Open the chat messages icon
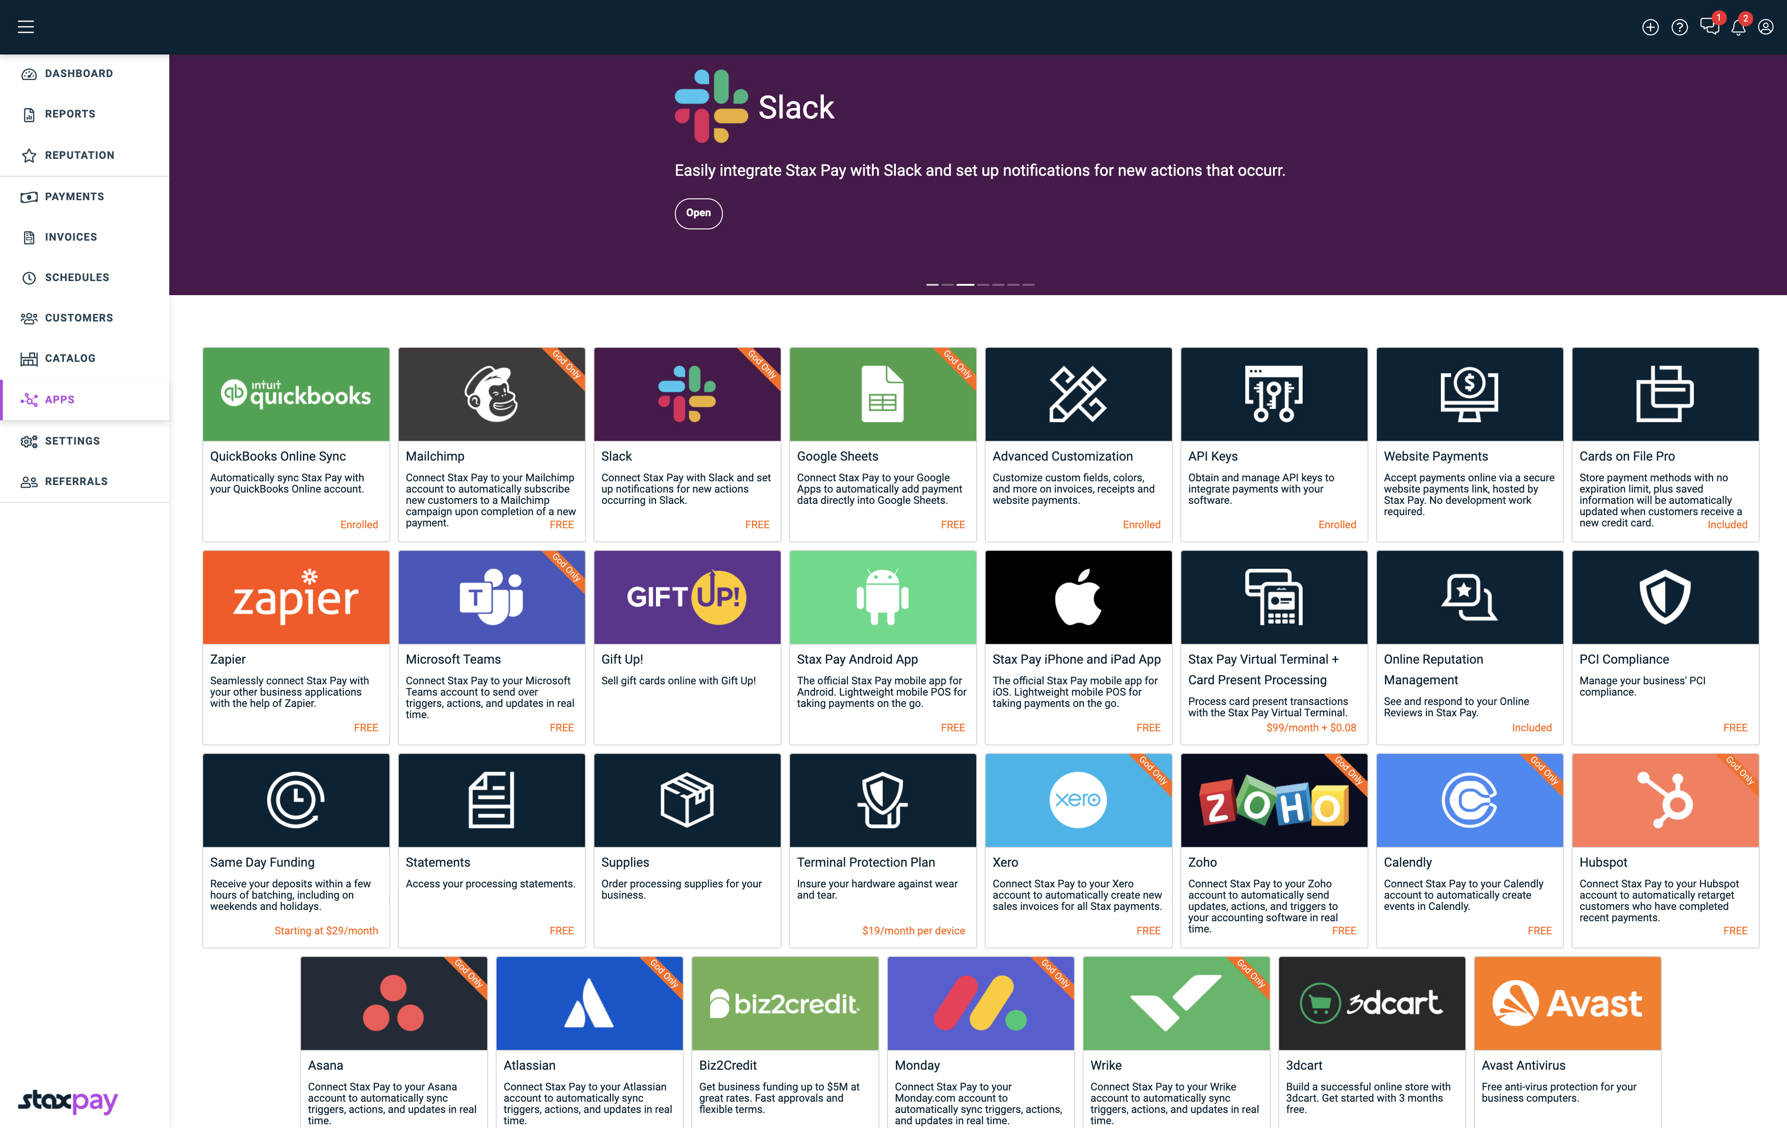1787x1128 pixels. coord(1709,27)
